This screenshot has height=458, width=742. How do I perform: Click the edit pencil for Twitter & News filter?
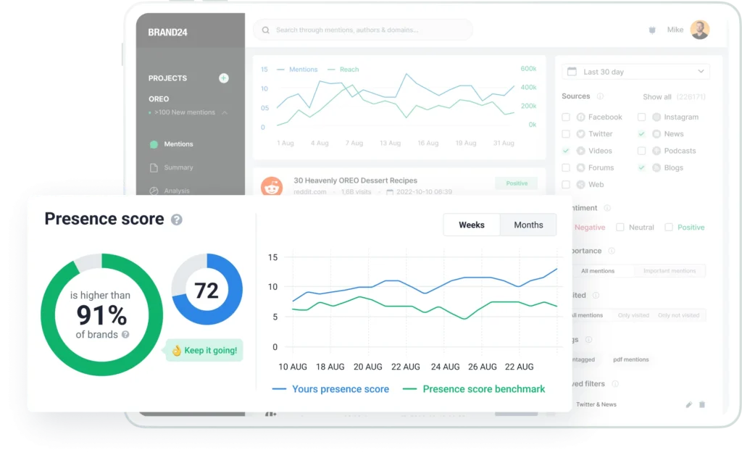[x=688, y=404]
